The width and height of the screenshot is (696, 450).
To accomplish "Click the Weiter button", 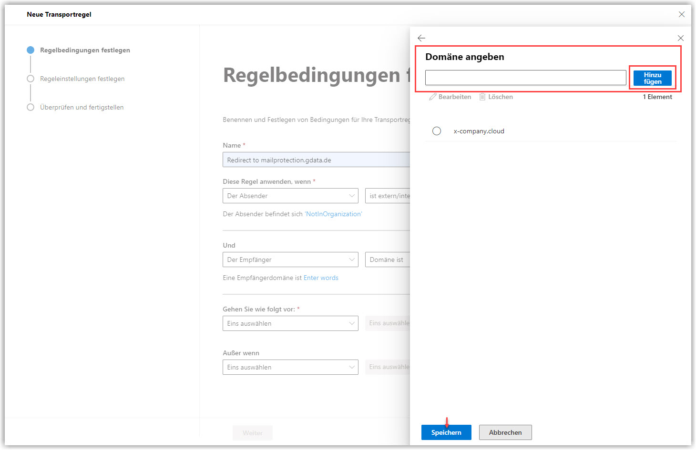I will [253, 432].
